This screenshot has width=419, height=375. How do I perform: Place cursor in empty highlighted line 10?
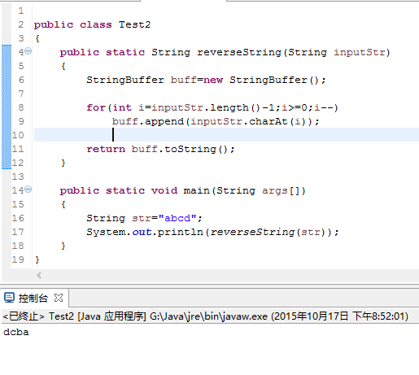click(x=226, y=135)
